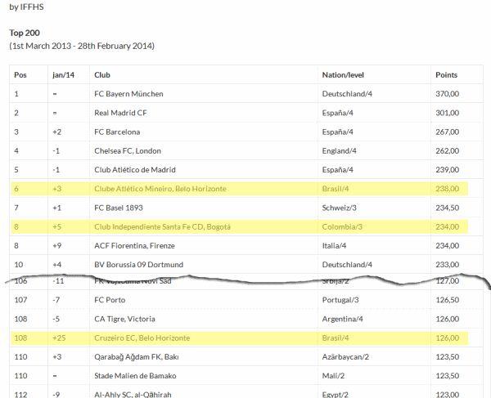This screenshot has width=491, height=398.
Task: Click position number '107'
Action: tap(20, 300)
